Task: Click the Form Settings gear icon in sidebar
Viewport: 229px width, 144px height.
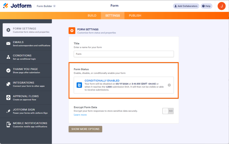Action: click(x=8, y=30)
